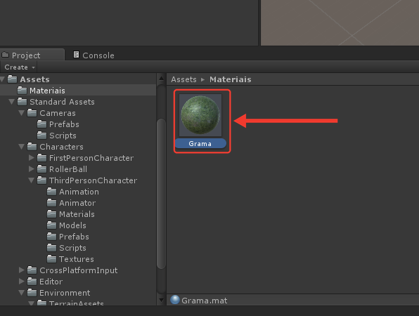
Task: Click the Materiais folder icon
Action: pos(22,90)
